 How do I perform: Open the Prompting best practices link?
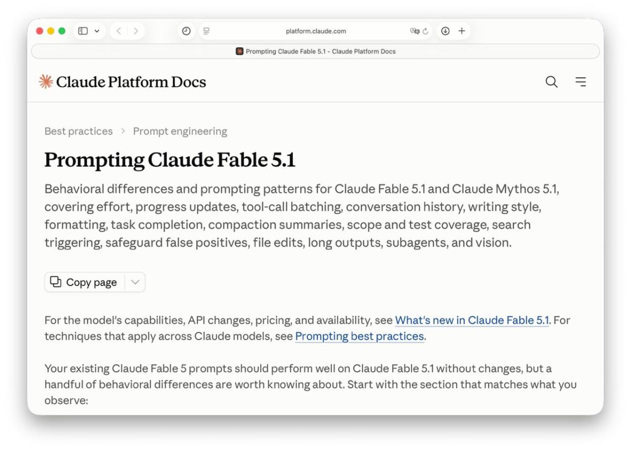click(360, 336)
